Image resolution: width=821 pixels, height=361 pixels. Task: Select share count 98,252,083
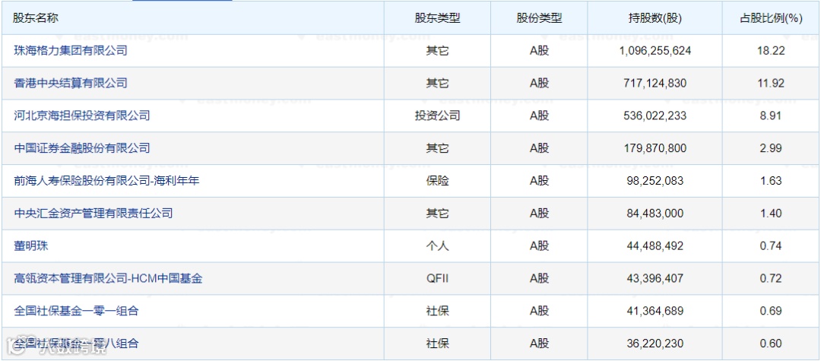coord(655,181)
